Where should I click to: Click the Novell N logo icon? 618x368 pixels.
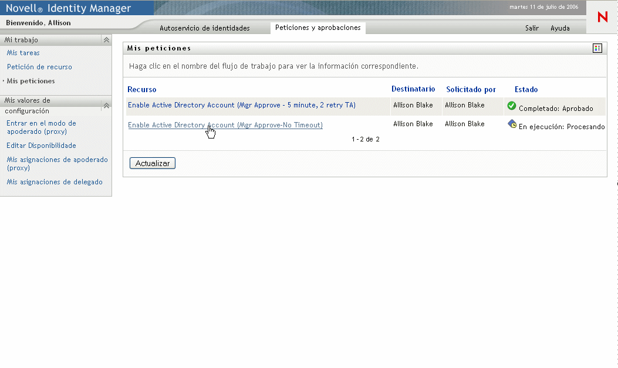tap(602, 17)
